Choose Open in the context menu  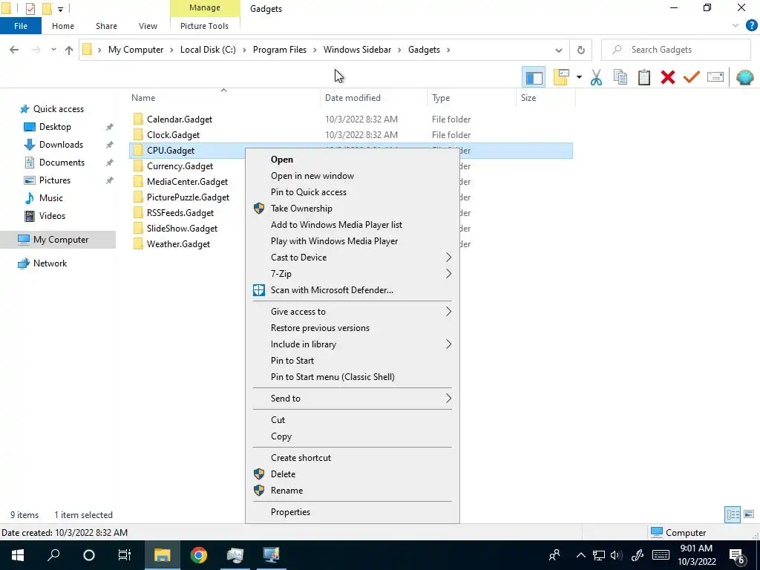coord(353,160)
